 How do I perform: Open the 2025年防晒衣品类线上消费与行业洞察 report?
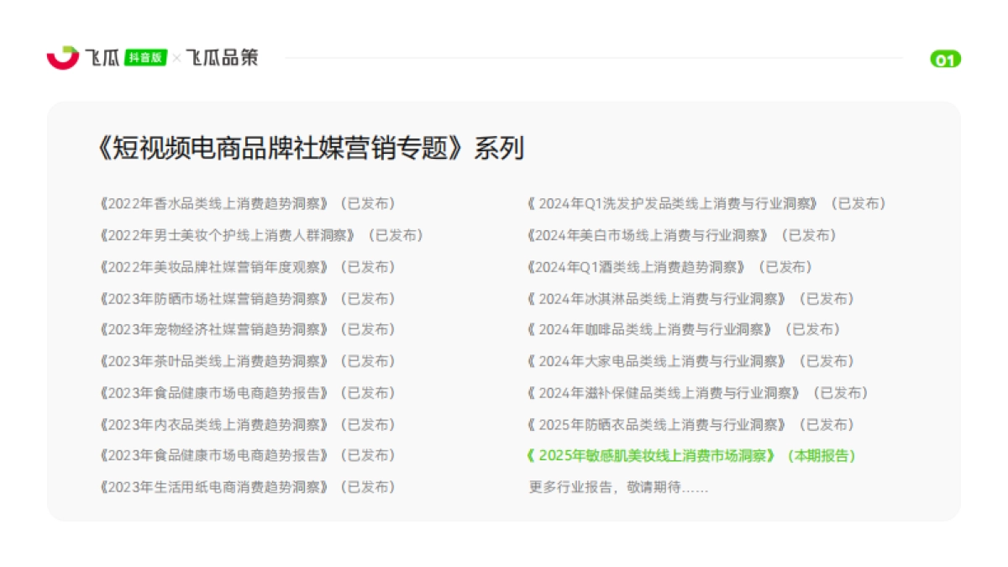tap(657, 424)
